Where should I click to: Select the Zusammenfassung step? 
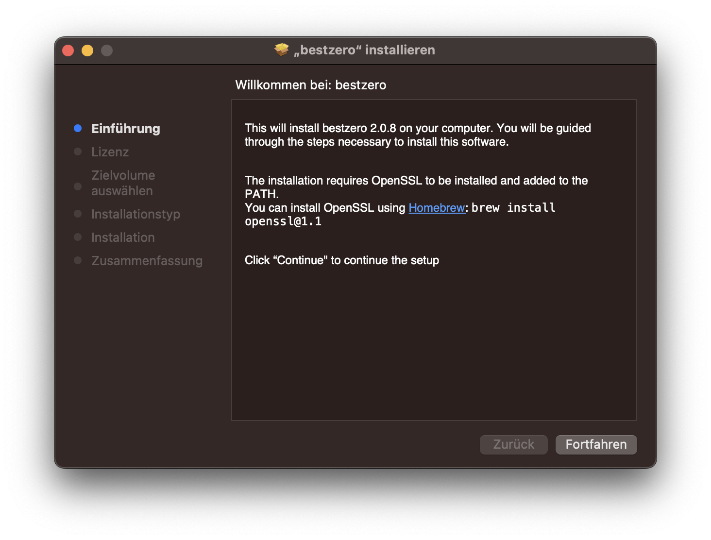coord(147,260)
